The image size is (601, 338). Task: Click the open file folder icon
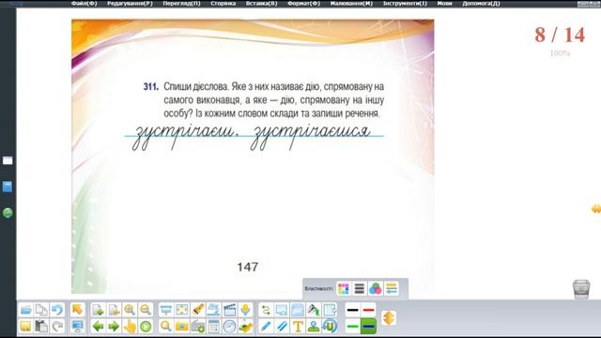pos(25,310)
